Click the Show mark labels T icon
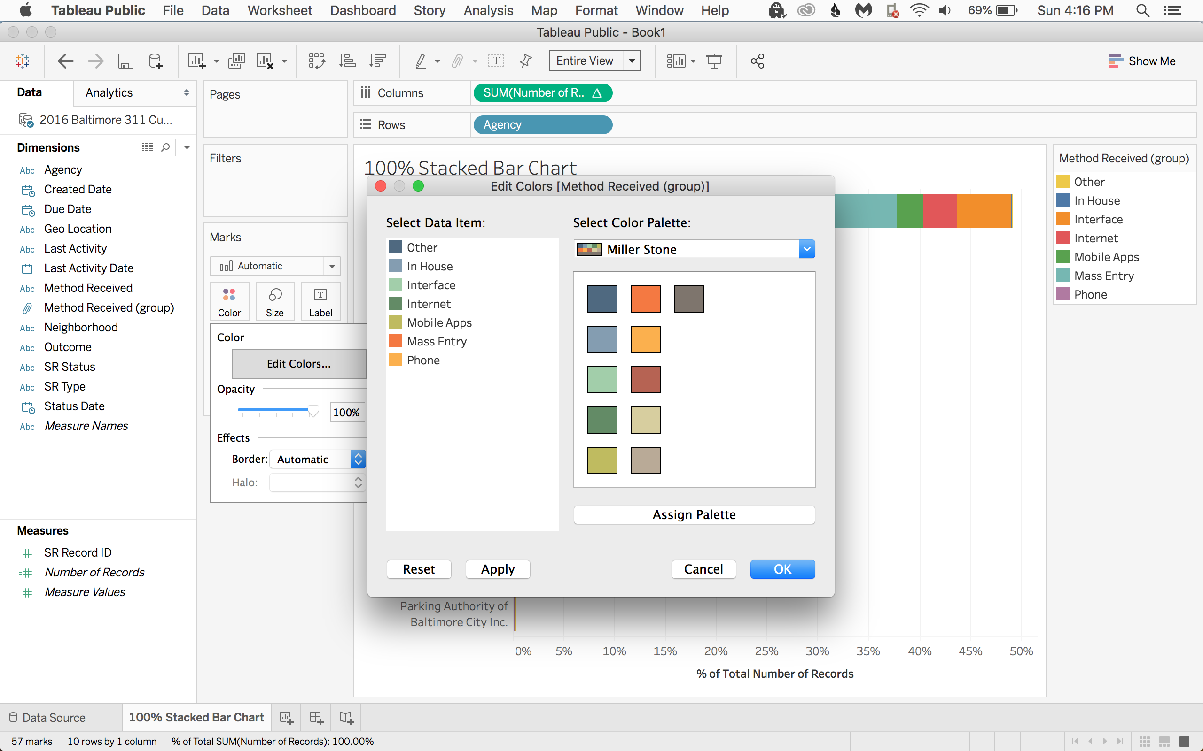1203x751 pixels. [496, 61]
